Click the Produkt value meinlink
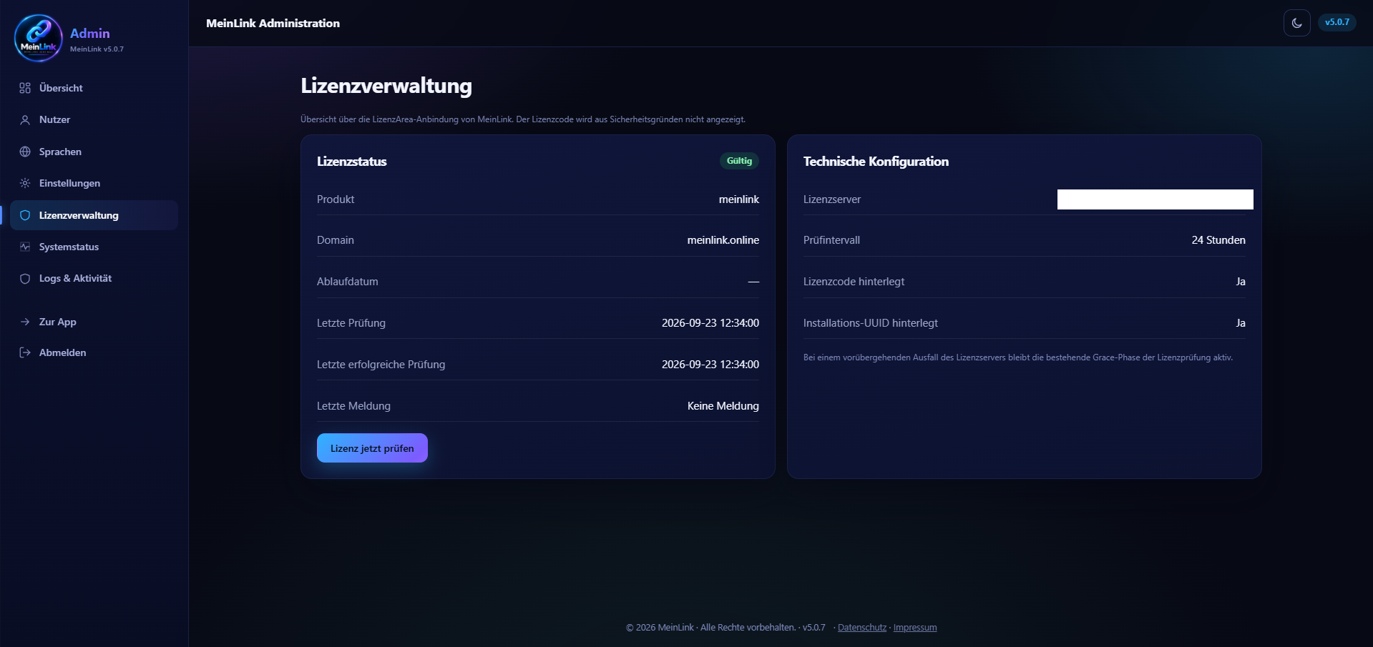Screen dimensions: 1373x647 pyautogui.click(x=738, y=199)
